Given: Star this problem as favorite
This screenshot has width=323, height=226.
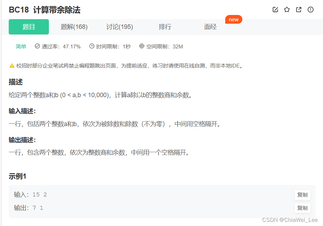Looking at the screenshot, I should coord(287,10).
